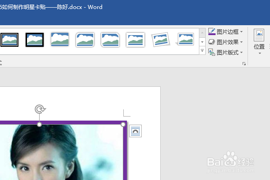
Task: Open the 图片效果 dropdown arrow
Action: (x=241, y=42)
